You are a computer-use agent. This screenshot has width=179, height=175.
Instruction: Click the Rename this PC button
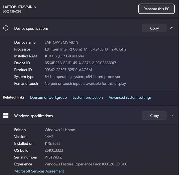coord(156,9)
